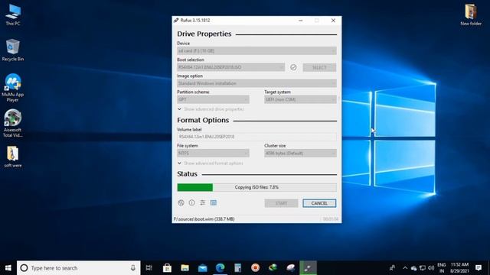Image resolution: width=490 pixels, height=275 pixels.
Task: Open the disc-shaped app on taskbar
Action: [291, 268]
